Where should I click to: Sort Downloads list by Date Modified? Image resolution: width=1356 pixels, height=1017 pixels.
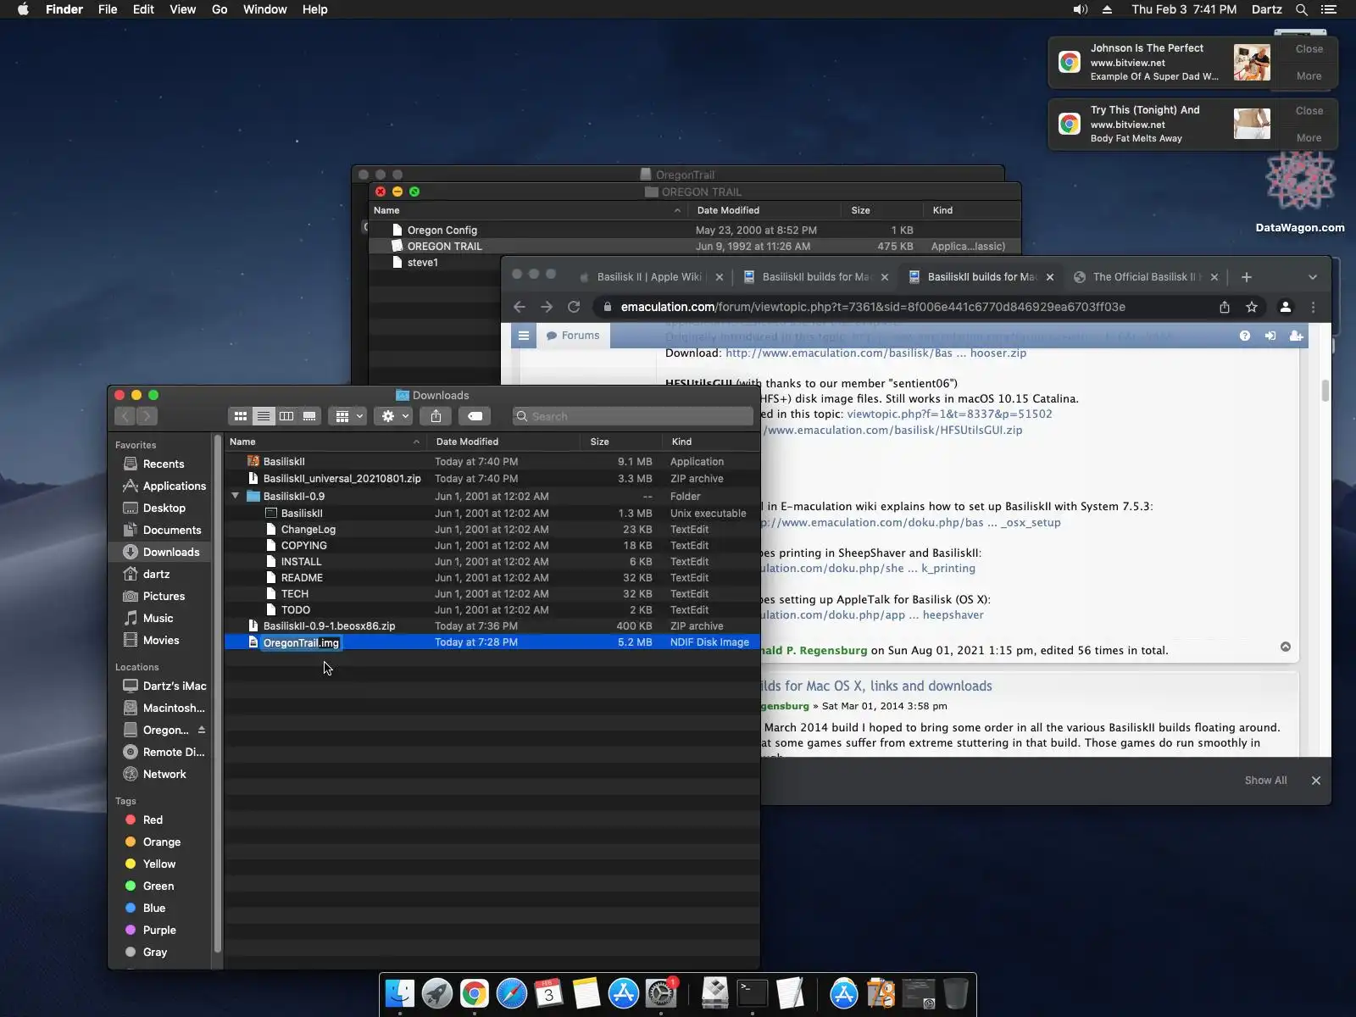click(503, 442)
